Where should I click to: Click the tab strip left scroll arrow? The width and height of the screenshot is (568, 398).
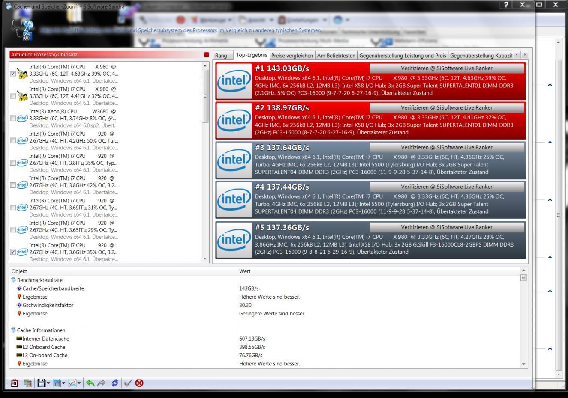click(x=517, y=55)
